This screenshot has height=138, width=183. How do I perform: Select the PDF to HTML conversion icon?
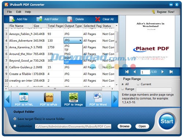click(x=24, y=97)
